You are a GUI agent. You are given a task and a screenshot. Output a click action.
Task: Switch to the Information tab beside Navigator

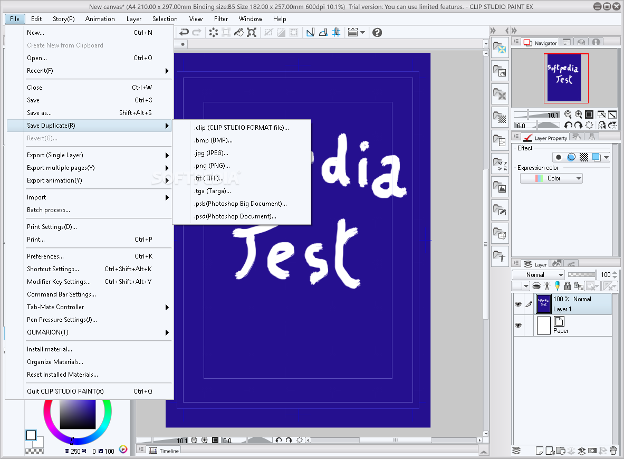596,42
